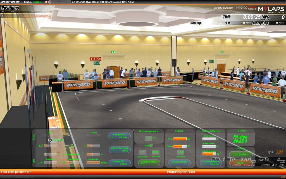Click the plus sign of front spring preload

[x=102, y=154]
